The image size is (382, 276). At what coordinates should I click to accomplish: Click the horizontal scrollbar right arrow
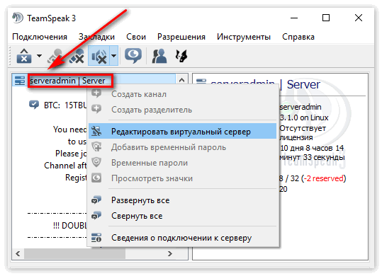pos(170,254)
